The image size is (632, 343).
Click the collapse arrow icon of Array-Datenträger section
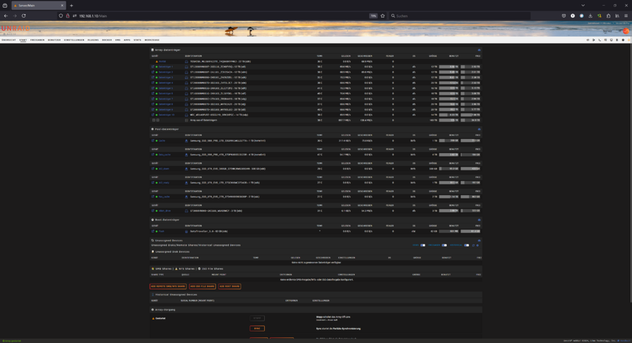pyautogui.click(x=479, y=50)
